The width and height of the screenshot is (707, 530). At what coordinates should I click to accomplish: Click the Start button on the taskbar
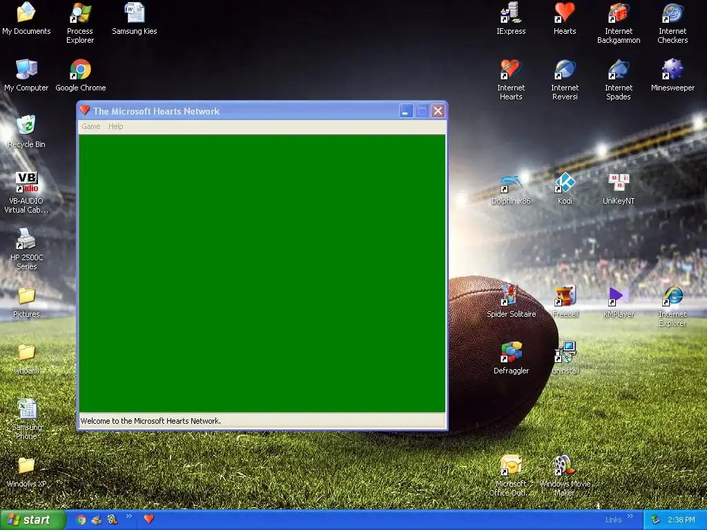32,520
